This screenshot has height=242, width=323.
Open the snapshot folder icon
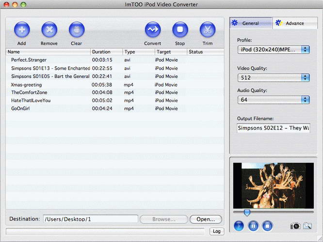307,226
